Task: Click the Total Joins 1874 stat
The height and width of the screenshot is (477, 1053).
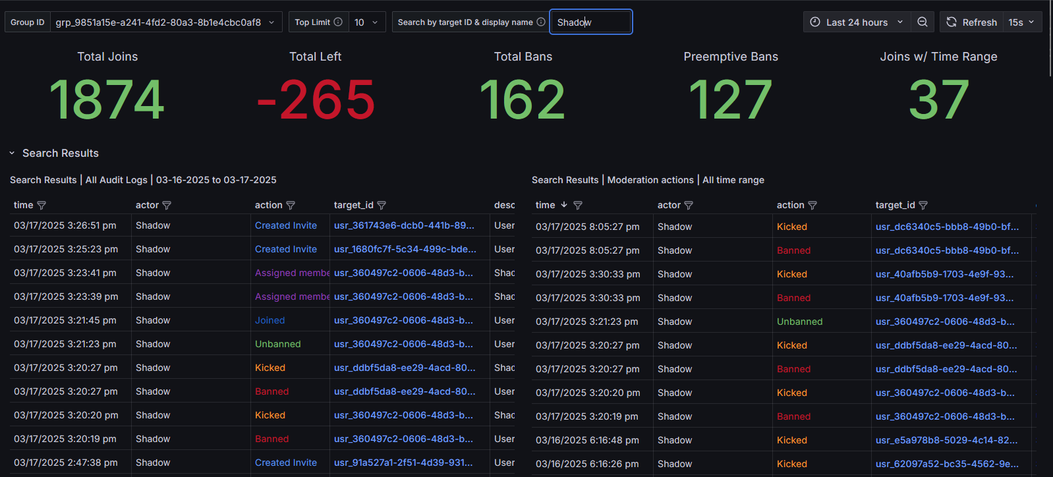Action: [x=107, y=99]
